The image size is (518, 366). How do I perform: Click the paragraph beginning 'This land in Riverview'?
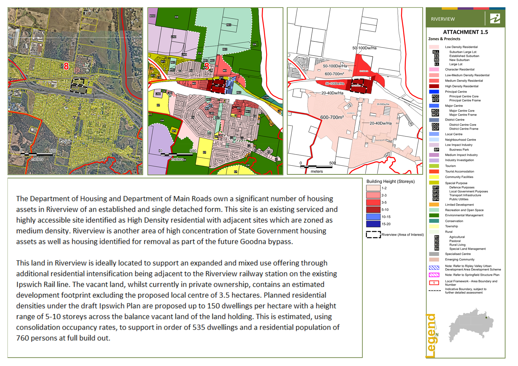[x=178, y=300]
